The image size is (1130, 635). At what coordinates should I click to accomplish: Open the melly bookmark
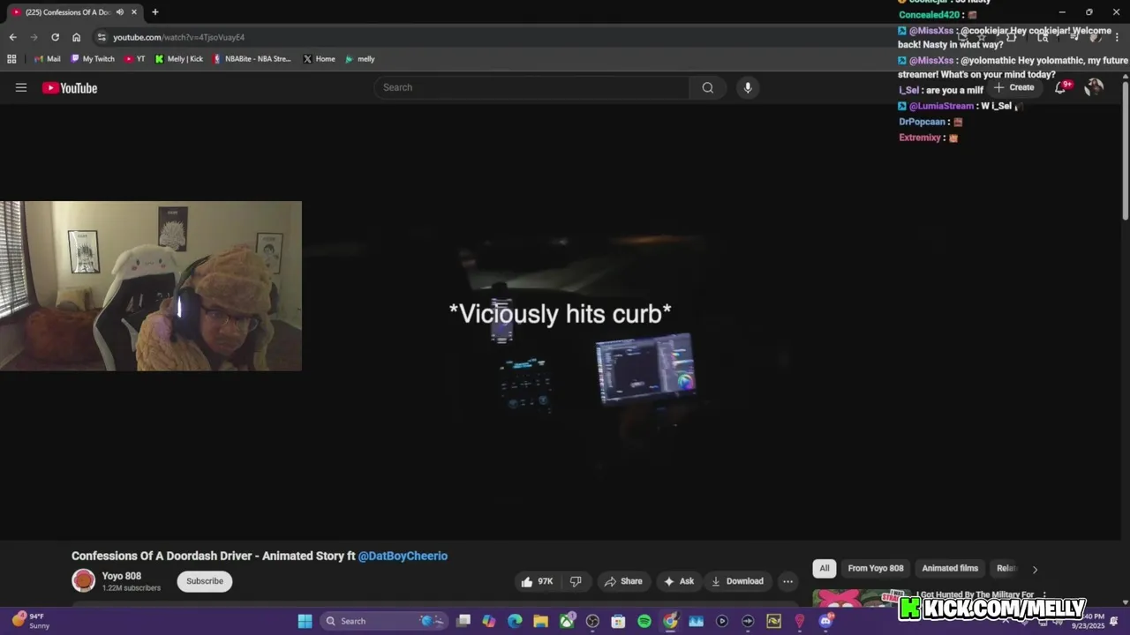pos(359,59)
